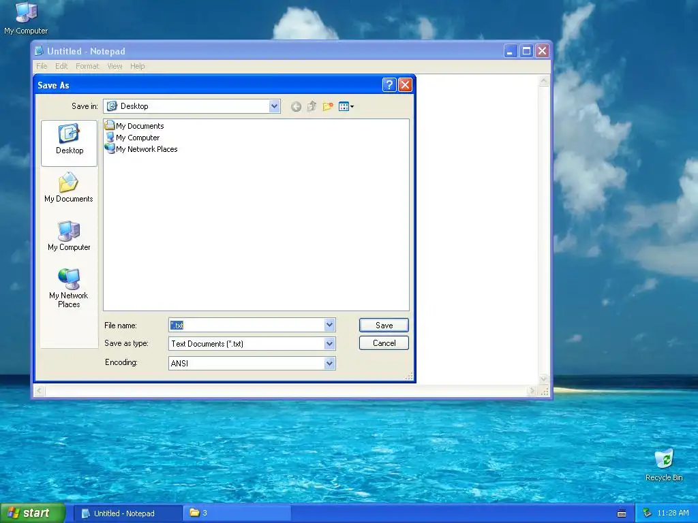698x523 pixels.
Task: Go back to the last folder visited
Action: 296,107
